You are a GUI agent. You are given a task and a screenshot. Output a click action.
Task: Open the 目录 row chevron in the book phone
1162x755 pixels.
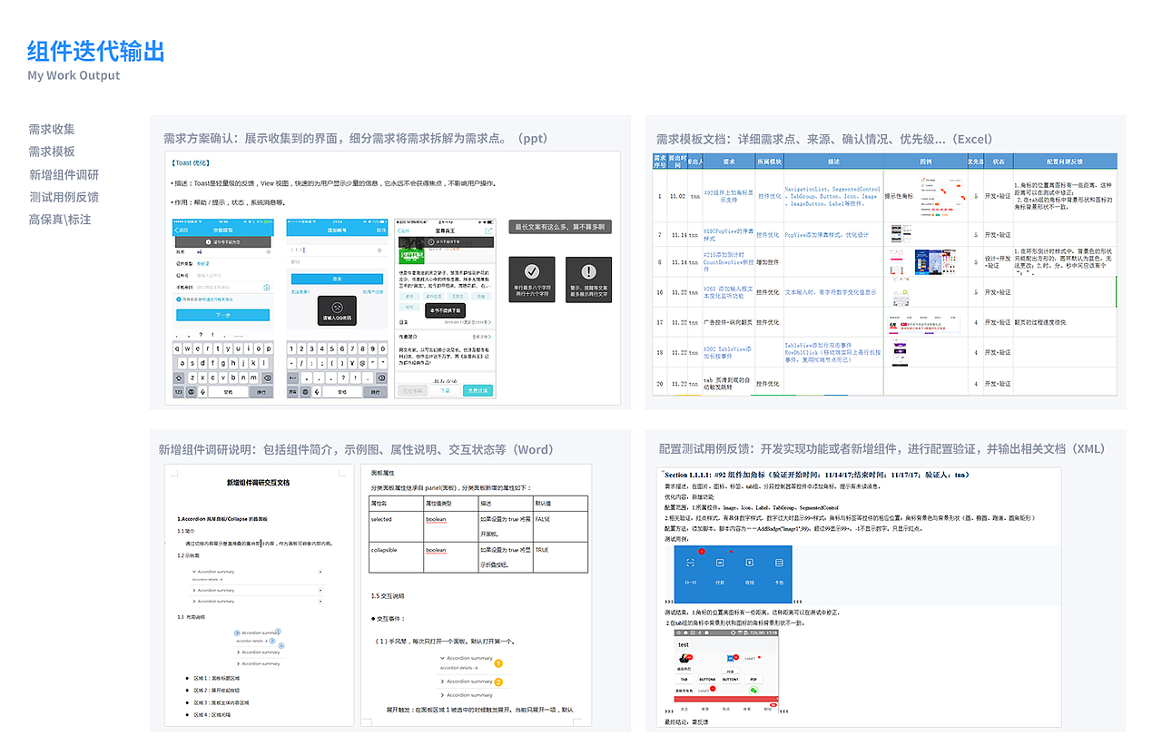pyautogui.click(x=490, y=322)
